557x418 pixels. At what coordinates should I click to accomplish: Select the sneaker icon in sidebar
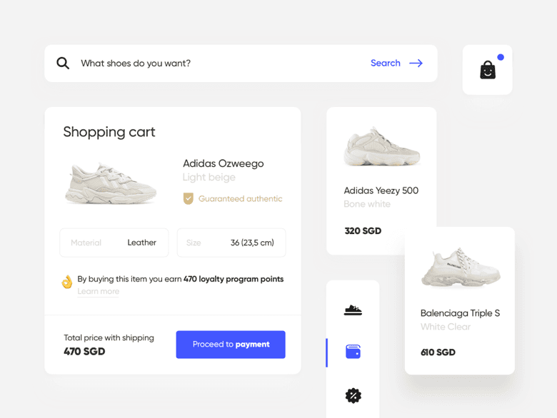click(353, 310)
